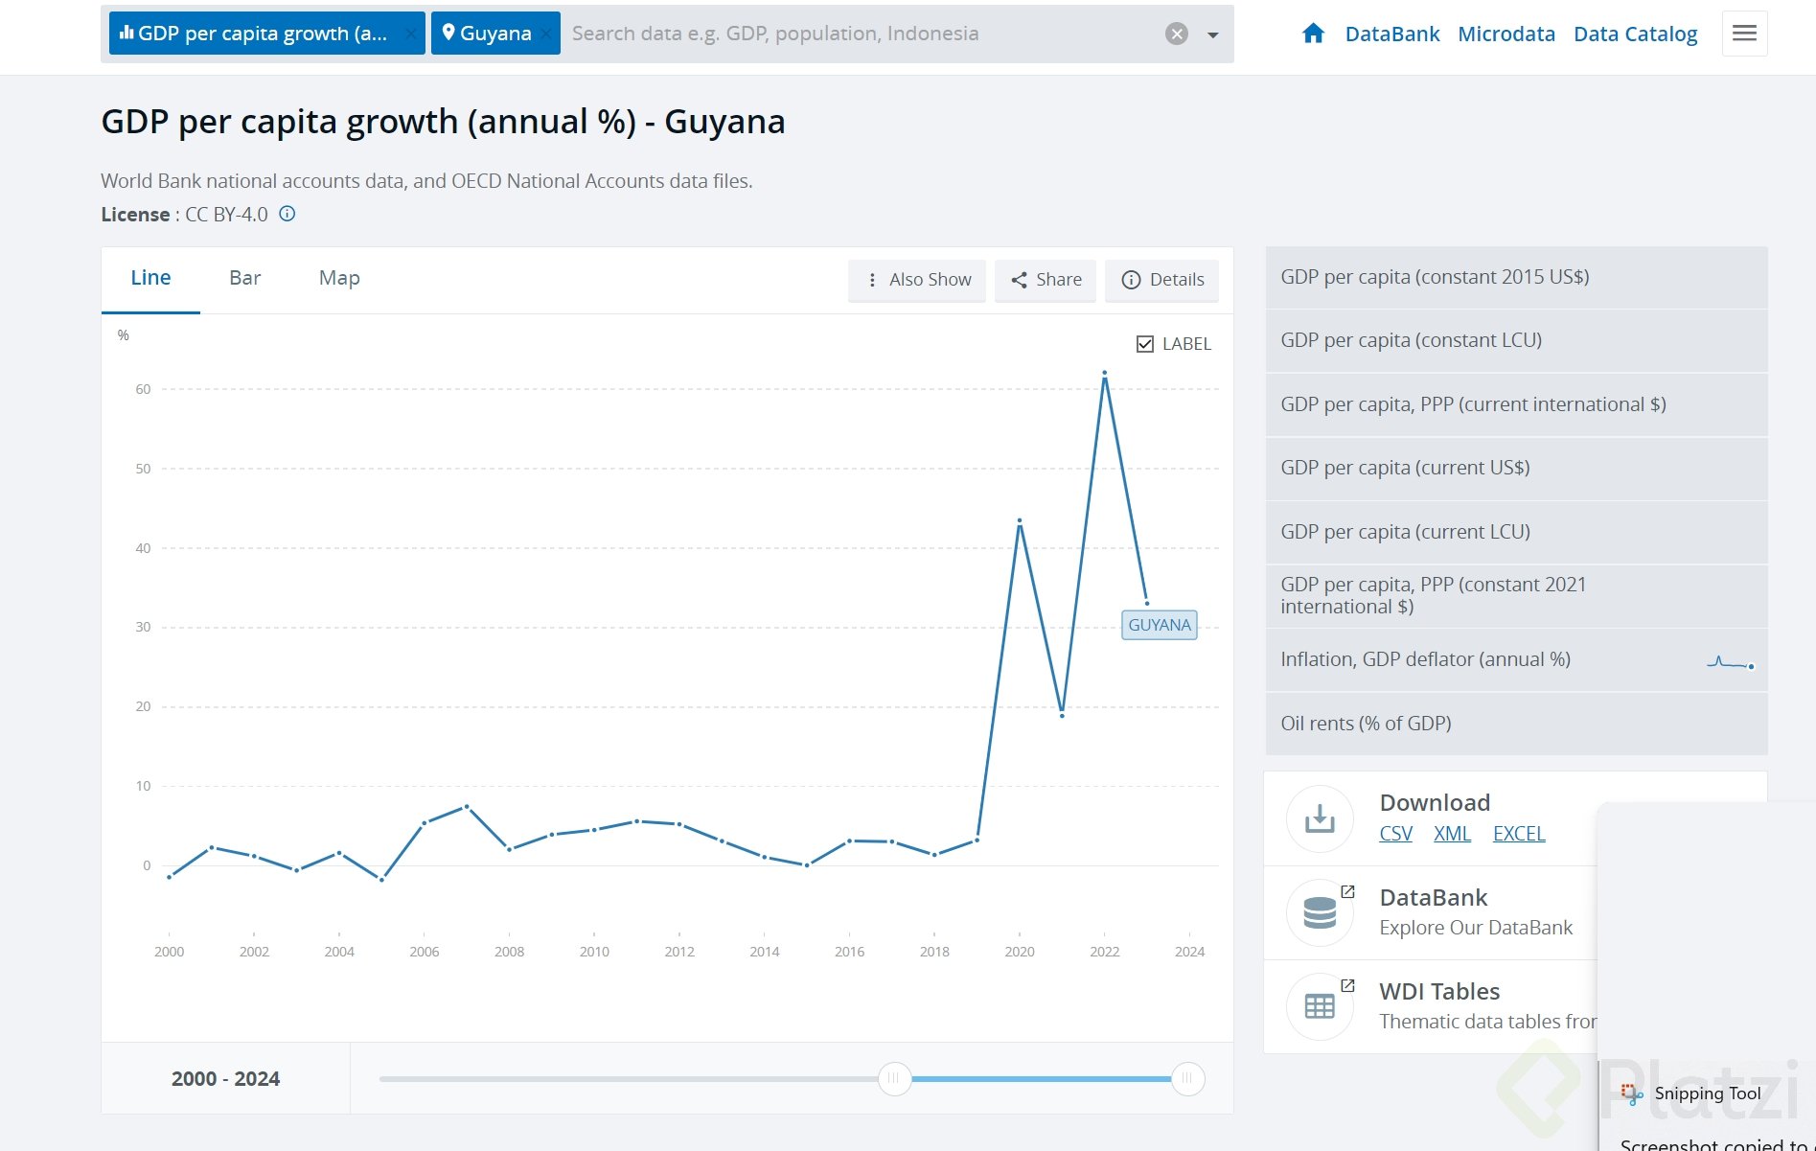Click the Details button
This screenshot has width=1816, height=1151.
pyautogui.click(x=1161, y=280)
